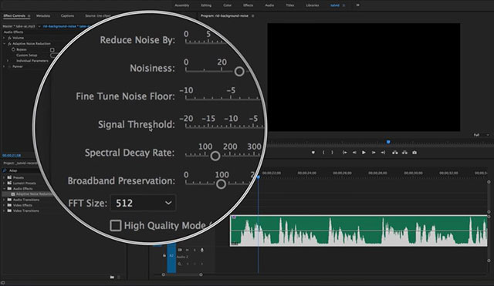
Task: Jump to the In point
Action: coord(345,153)
